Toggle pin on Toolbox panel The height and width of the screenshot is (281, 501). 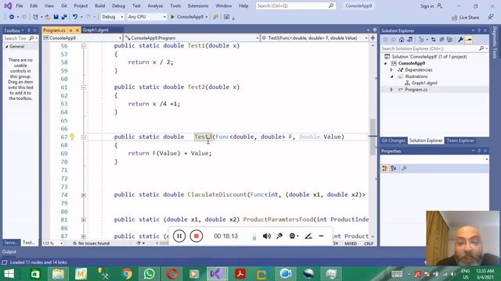pyautogui.click(x=29, y=30)
